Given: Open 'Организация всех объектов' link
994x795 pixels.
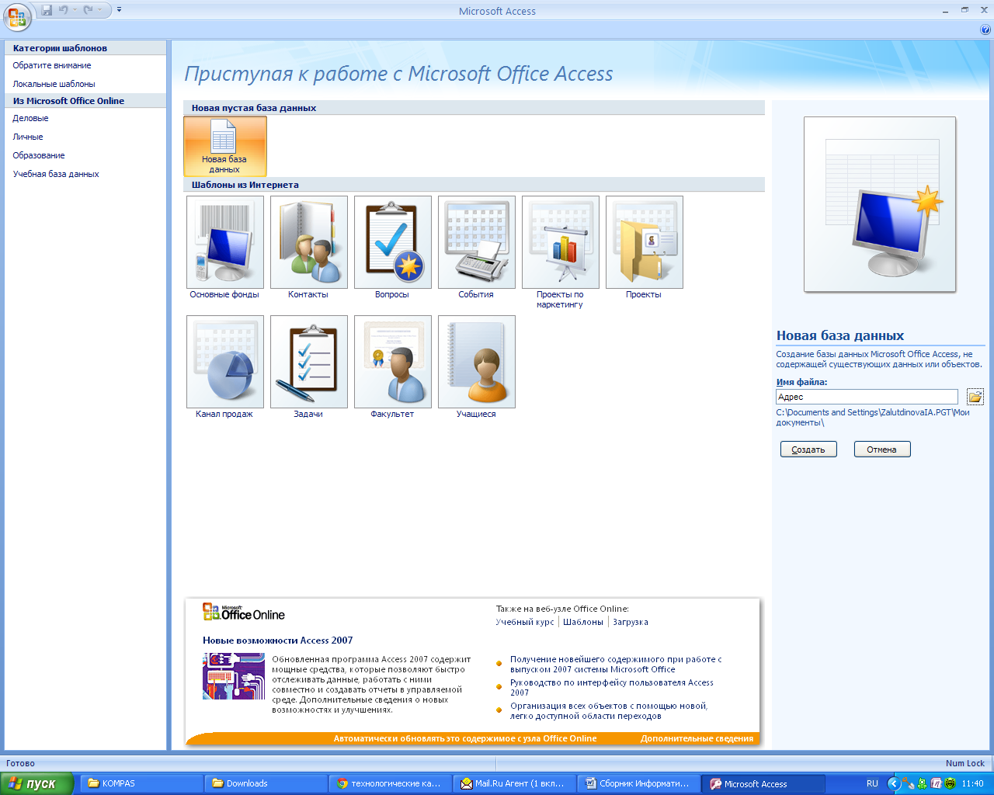Looking at the screenshot, I should coord(609,710).
